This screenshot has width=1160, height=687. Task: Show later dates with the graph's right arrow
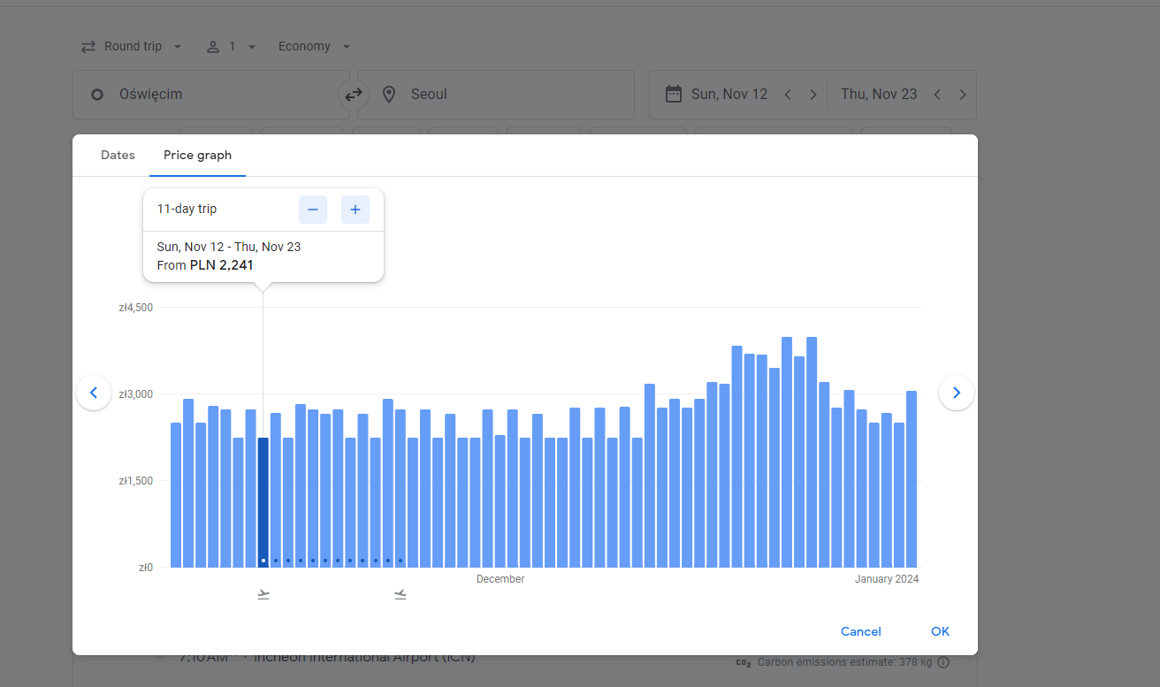pyautogui.click(x=956, y=393)
